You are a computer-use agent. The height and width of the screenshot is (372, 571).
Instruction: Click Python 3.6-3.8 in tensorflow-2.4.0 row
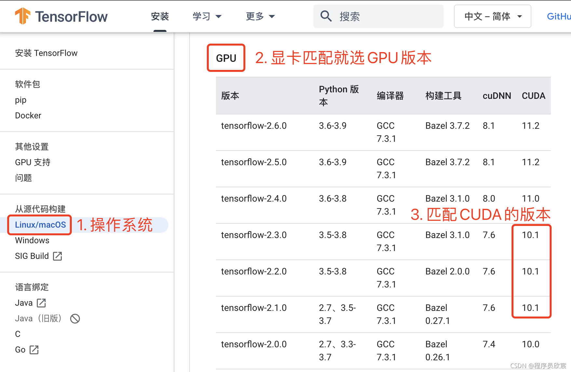click(333, 198)
